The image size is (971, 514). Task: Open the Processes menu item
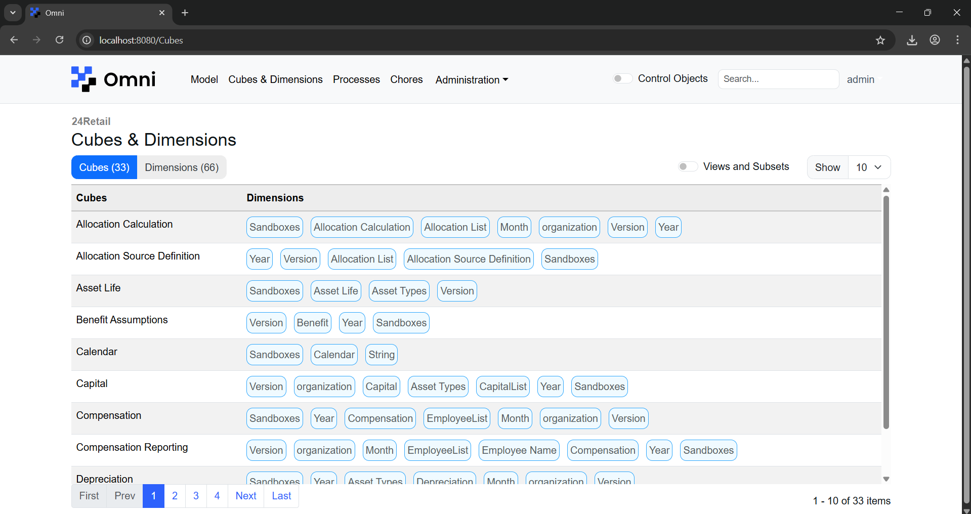tap(356, 79)
